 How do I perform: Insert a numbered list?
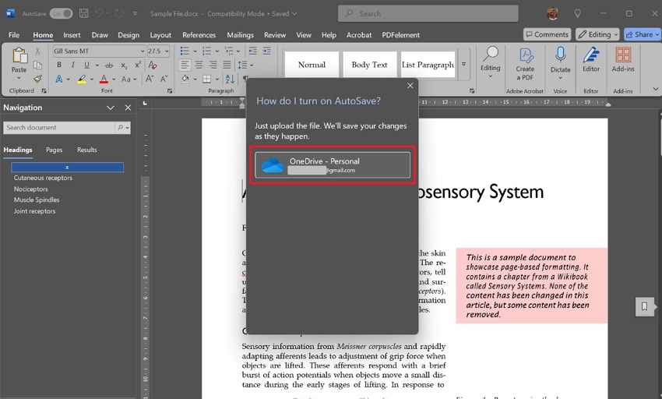[206, 51]
